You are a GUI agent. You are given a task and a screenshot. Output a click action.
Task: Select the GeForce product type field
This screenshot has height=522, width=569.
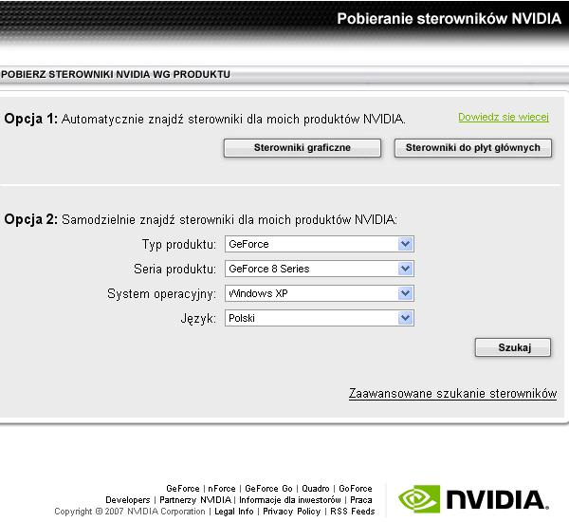coord(320,244)
